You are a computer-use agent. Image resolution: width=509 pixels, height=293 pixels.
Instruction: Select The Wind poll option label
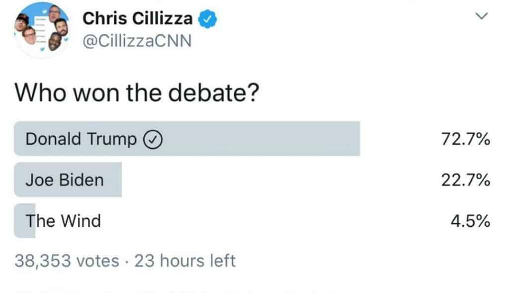point(63,220)
